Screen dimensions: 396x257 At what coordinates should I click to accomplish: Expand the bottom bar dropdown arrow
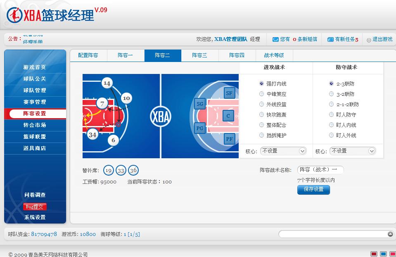[390, 234]
